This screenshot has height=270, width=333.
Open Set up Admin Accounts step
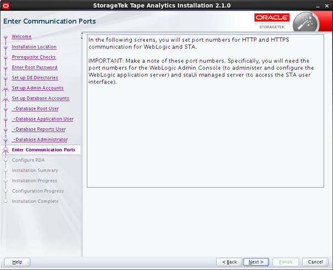pos(37,88)
